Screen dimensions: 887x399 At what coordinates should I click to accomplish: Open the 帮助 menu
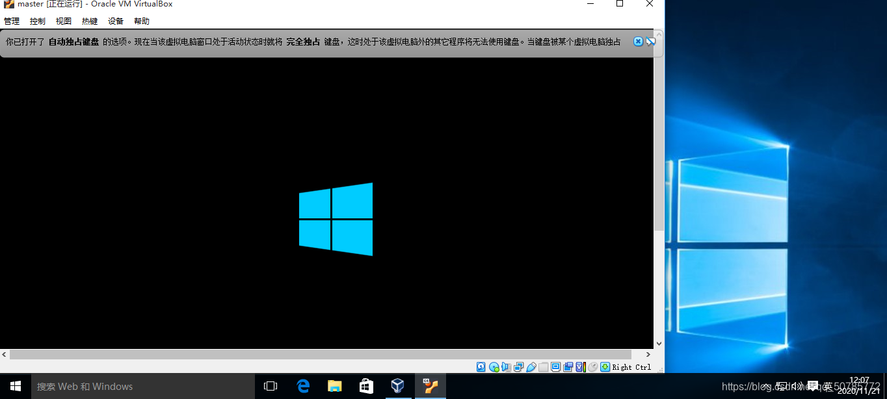[142, 21]
